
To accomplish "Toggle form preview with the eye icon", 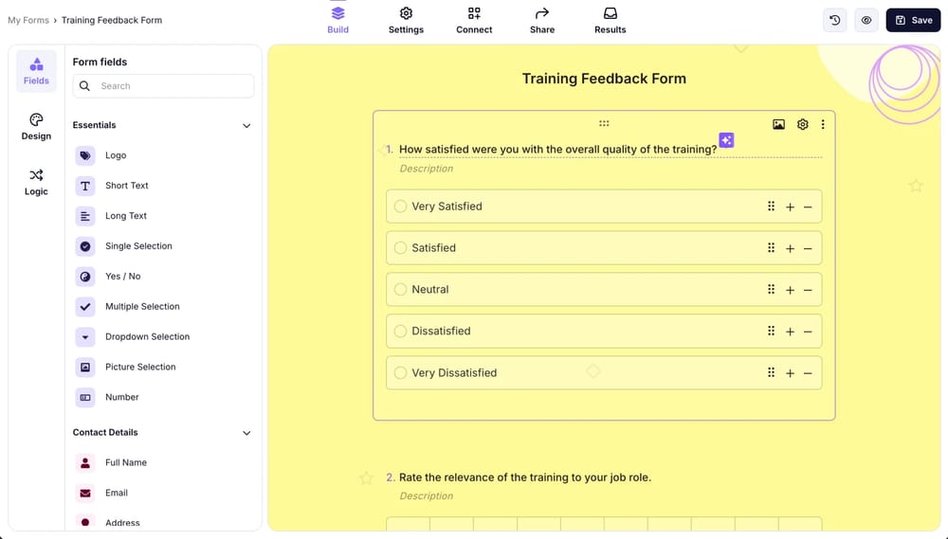I will click(x=866, y=20).
